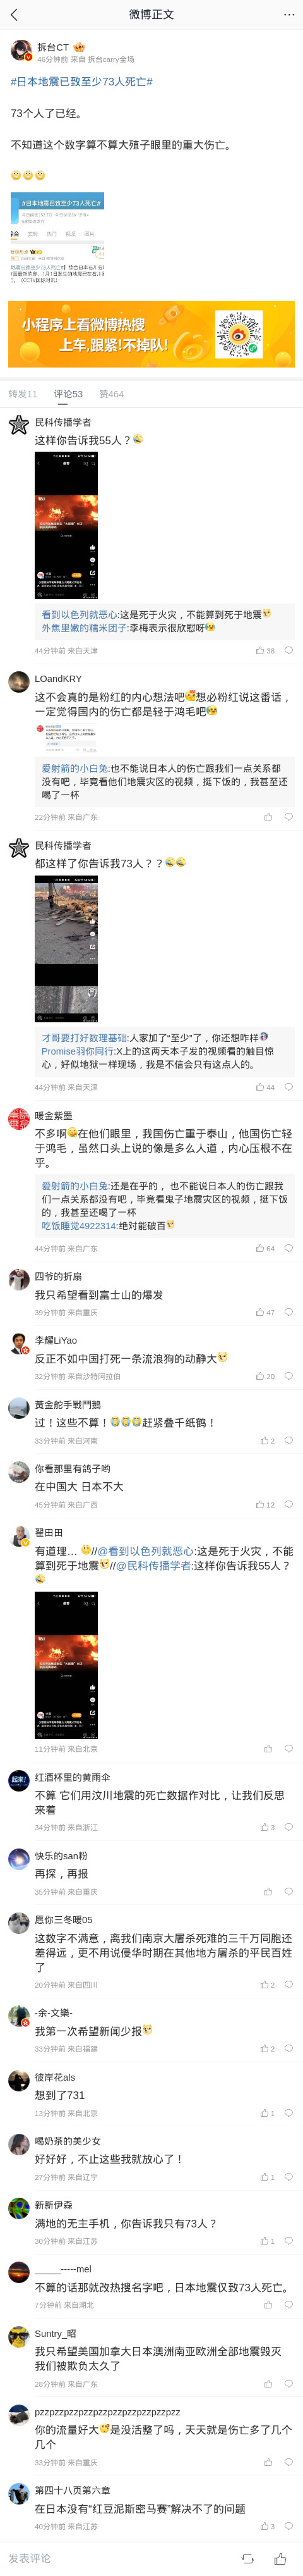This screenshot has height=2576, width=303.
Task: Open 拆台CT's profile avatar
Action: (x=21, y=51)
